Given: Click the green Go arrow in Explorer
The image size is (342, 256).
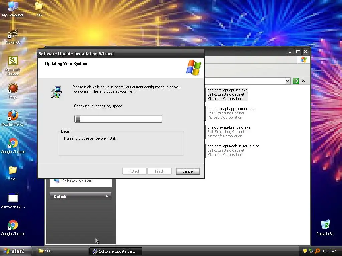Looking at the screenshot, I should point(296,81).
